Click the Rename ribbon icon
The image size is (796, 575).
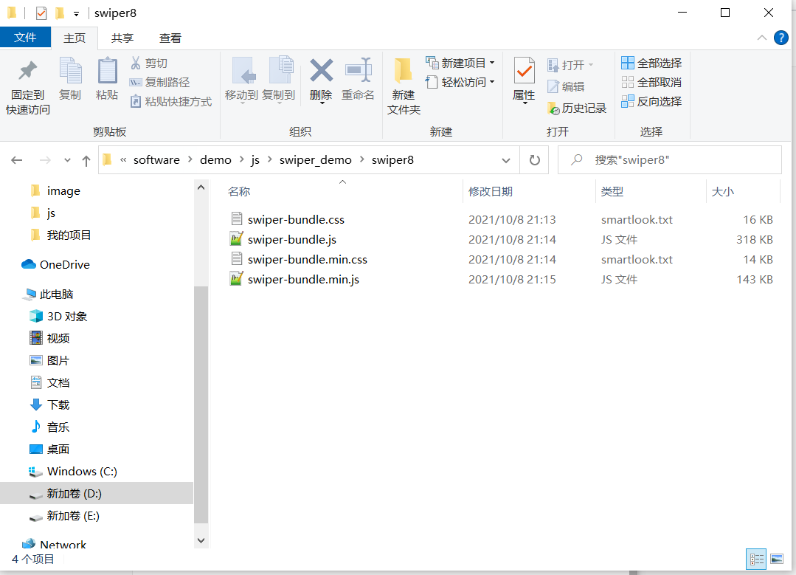click(358, 79)
